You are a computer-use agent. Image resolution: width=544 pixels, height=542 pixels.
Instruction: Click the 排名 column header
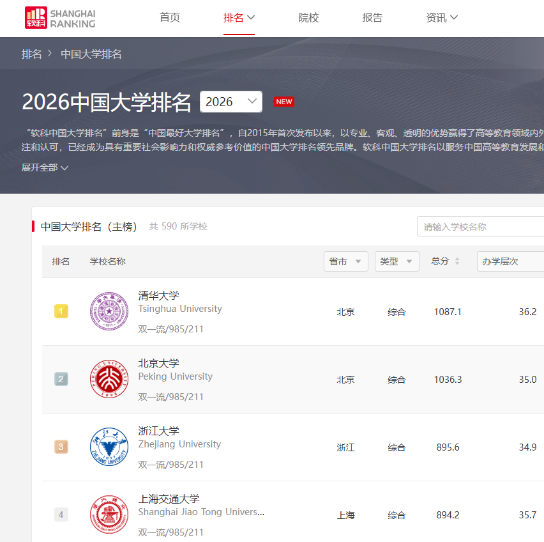pos(61,261)
